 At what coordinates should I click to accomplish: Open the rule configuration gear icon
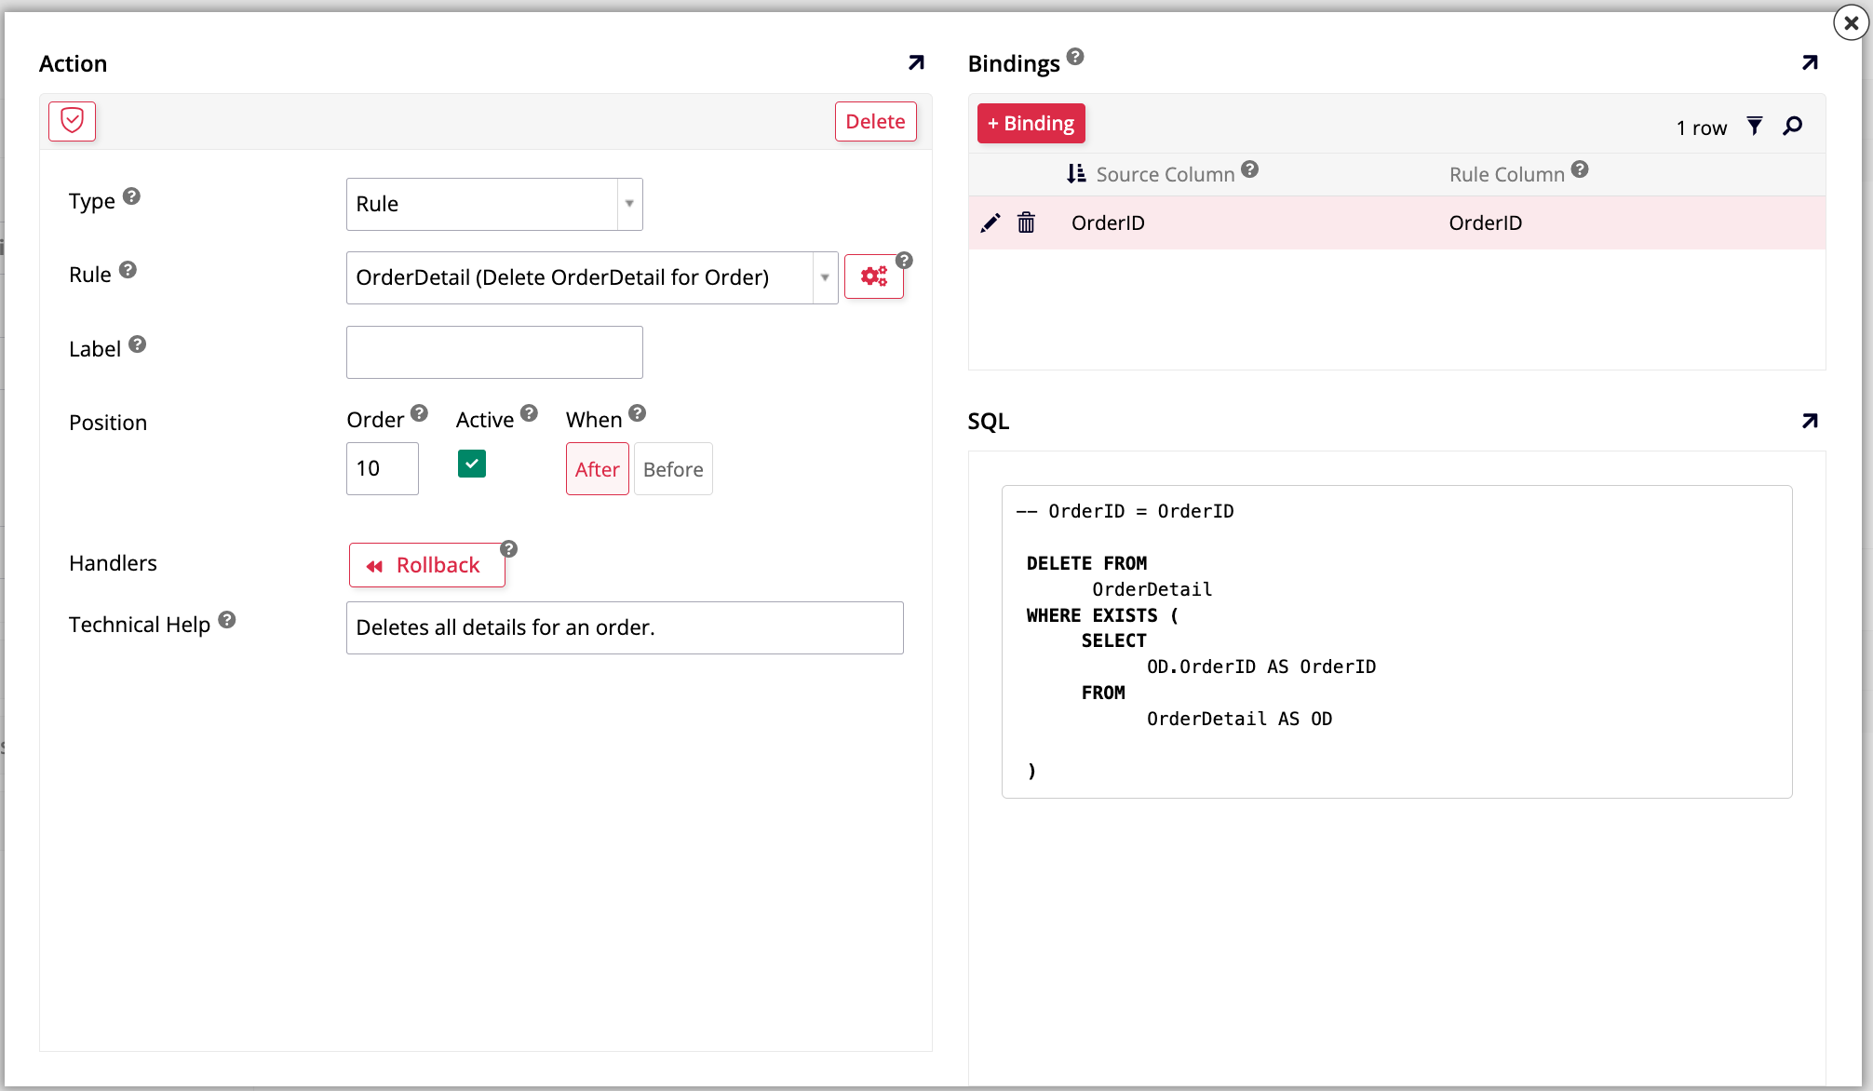pyautogui.click(x=873, y=276)
